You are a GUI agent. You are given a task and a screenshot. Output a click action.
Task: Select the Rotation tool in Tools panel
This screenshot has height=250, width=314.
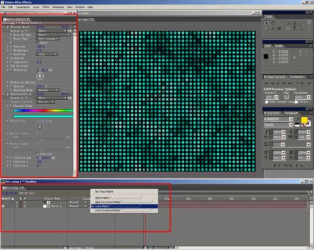[273, 23]
